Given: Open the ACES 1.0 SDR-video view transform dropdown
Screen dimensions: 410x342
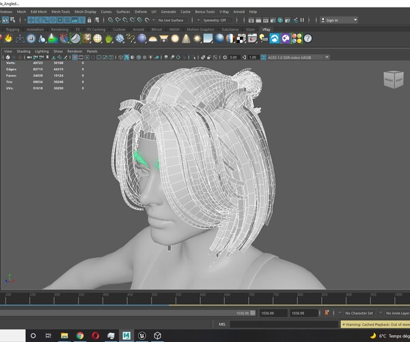Looking at the screenshot, I should point(327,57).
